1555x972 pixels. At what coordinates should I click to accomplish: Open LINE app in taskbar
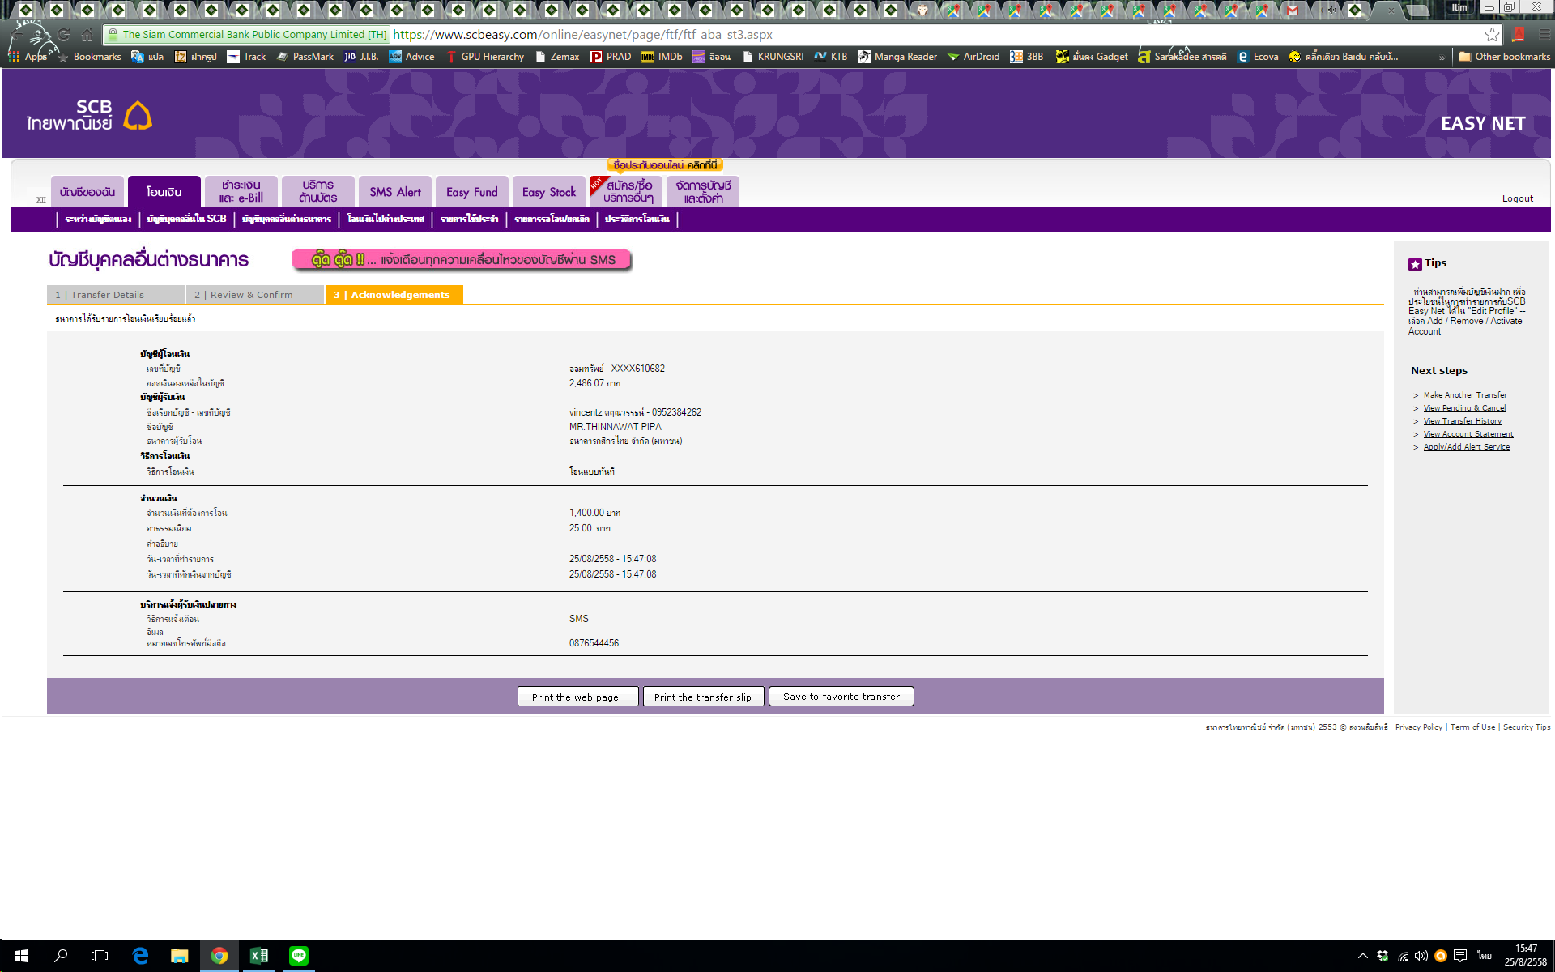(x=299, y=956)
